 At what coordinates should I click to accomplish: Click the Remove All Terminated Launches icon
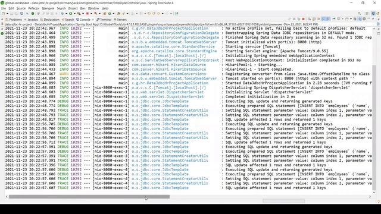299,19
